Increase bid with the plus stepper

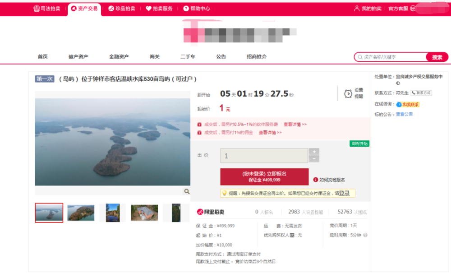tap(314, 152)
